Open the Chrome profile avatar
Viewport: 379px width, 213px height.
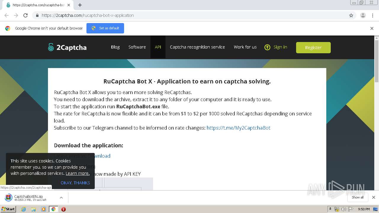[363, 15]
